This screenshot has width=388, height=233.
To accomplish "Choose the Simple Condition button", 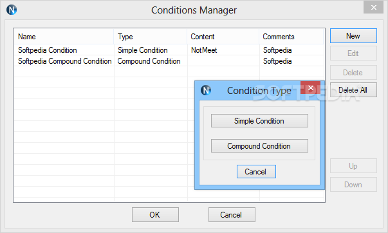I will [259, 121].
